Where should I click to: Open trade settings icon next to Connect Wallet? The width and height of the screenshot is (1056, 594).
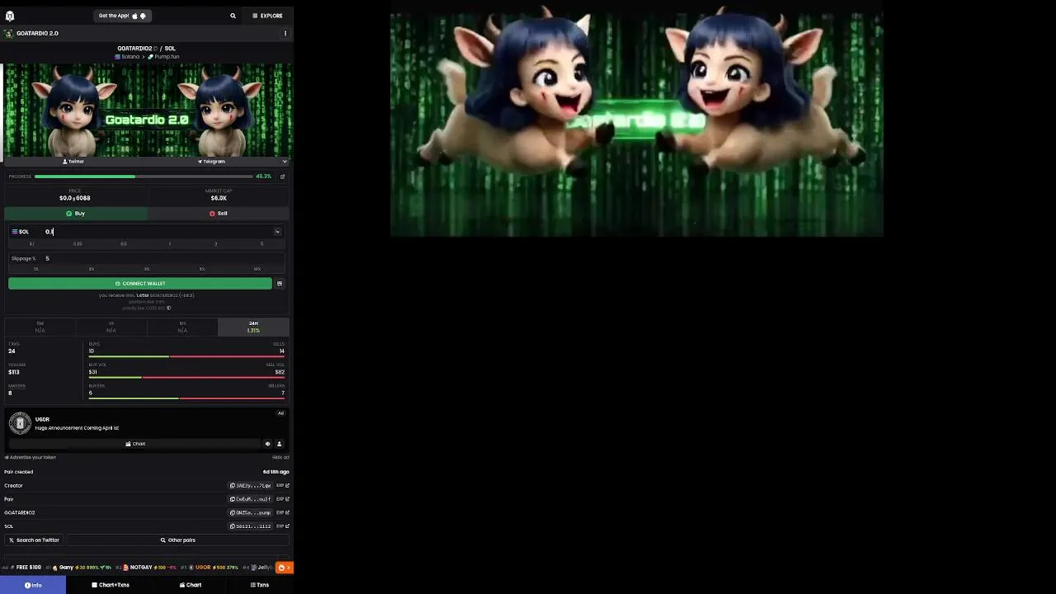pyautogui.click(x=280, y=284)
